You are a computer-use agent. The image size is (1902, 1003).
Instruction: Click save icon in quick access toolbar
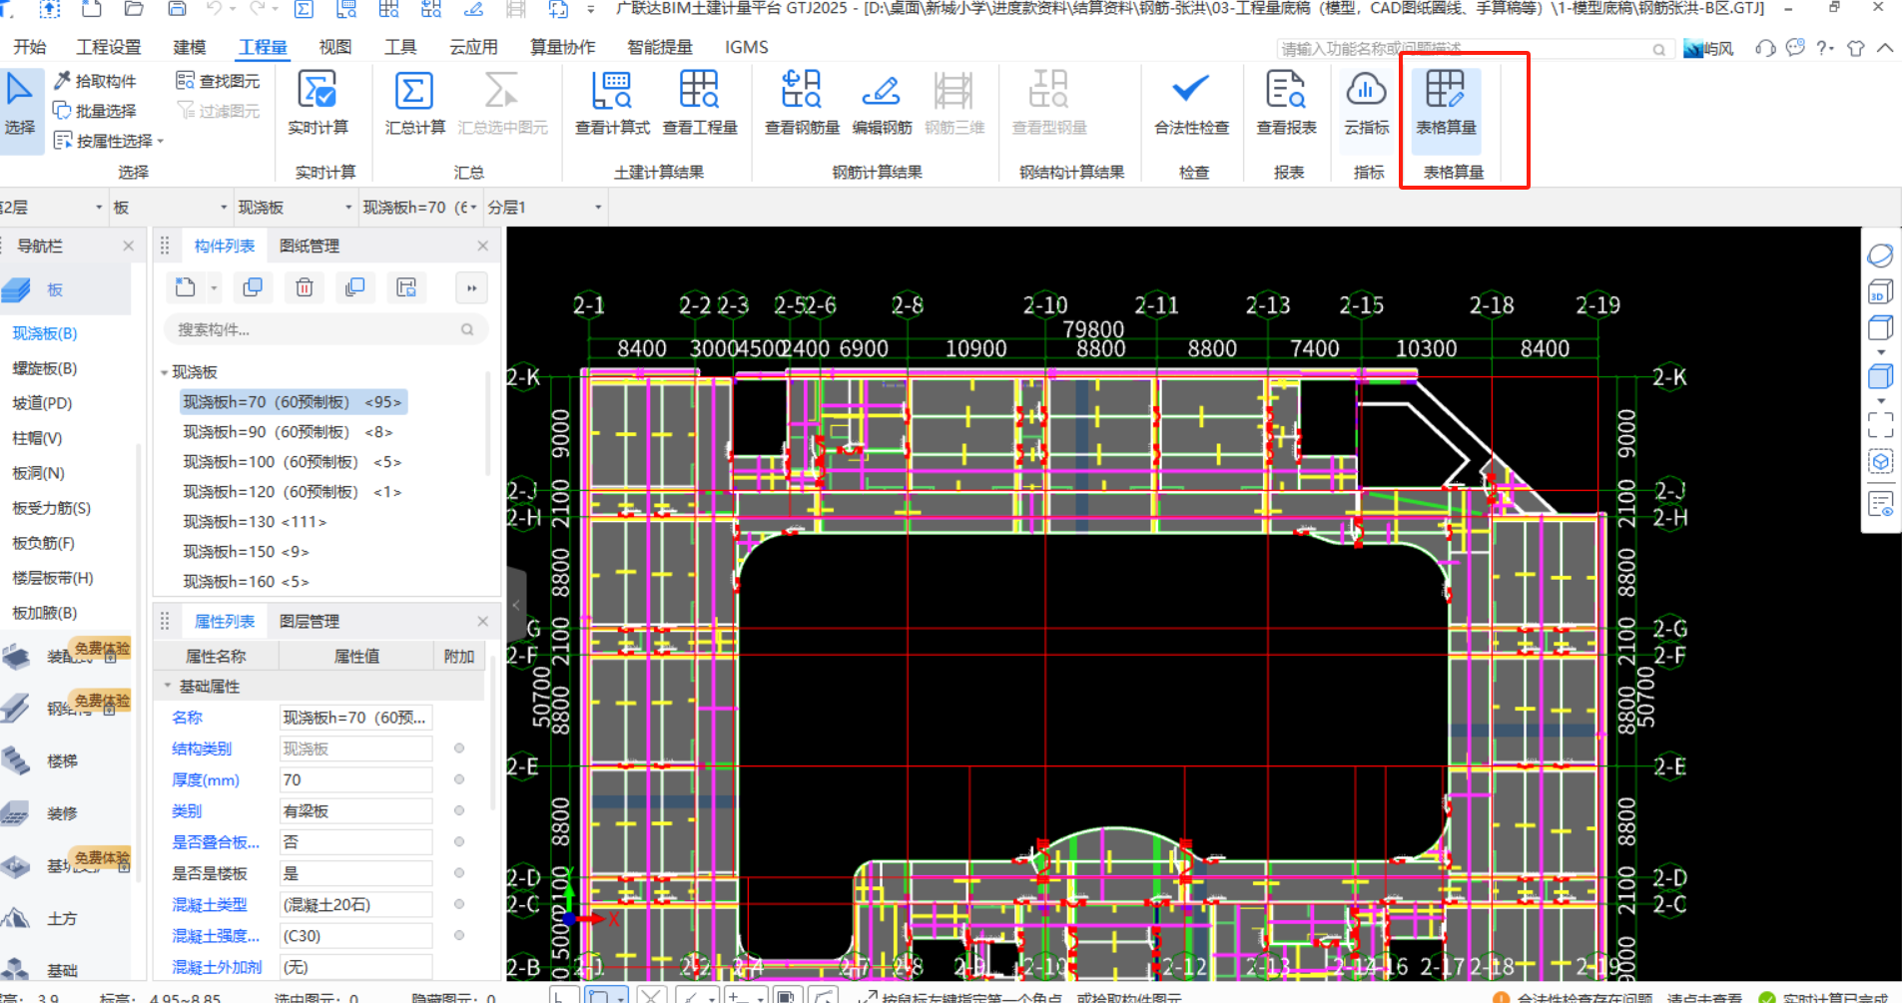[x=177, y=9]
